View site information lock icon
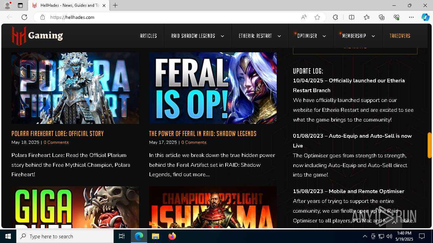433x243 pixels. coord(43,17)
